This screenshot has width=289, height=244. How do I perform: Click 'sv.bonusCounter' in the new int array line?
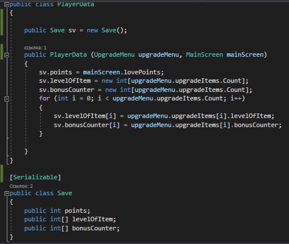(66, 90)
